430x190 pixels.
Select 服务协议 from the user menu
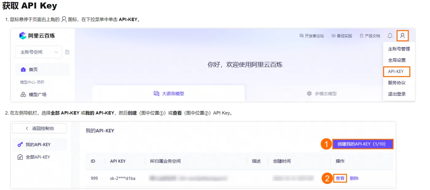coord(397,83)
